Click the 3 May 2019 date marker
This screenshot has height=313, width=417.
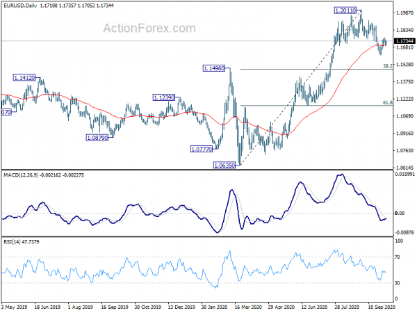pyautogui.click(x=14, y=307)
